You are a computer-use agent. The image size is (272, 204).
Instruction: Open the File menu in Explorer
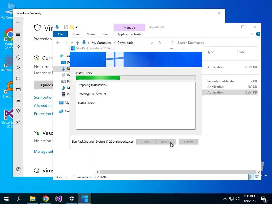60,34
